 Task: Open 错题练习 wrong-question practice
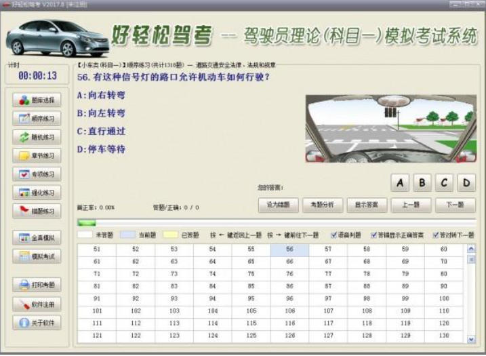click(37, 211)
